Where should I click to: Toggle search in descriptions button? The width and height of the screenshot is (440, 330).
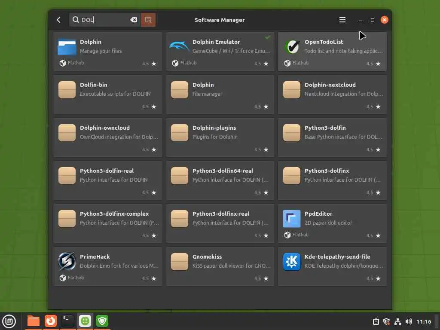(148, 20)
